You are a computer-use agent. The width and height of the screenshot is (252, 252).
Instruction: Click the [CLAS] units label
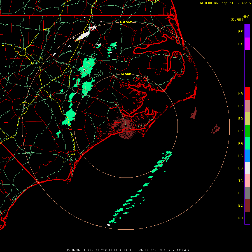[x=237, y=19]
